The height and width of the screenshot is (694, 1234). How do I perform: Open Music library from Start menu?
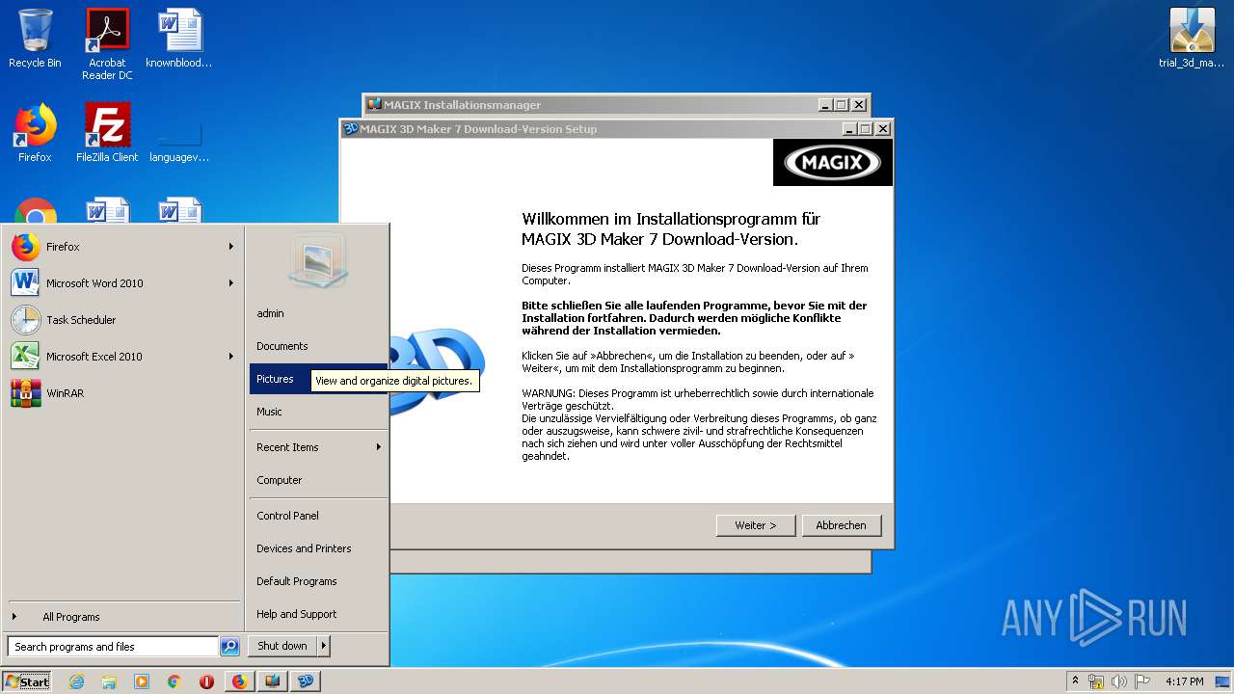pos(318,412)
